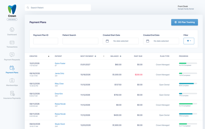Viewport: 205px width, 129px height.
Task: Open Insurance Payments document icon
Action: 12,93
